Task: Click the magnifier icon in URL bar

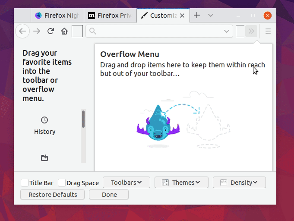Action: (93, 31)
